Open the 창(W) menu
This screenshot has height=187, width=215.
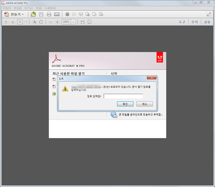[x=39, y=8]
